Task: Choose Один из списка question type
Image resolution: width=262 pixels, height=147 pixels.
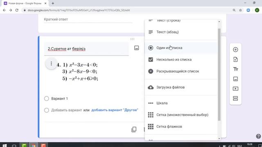Action: (x=181, y=48)
